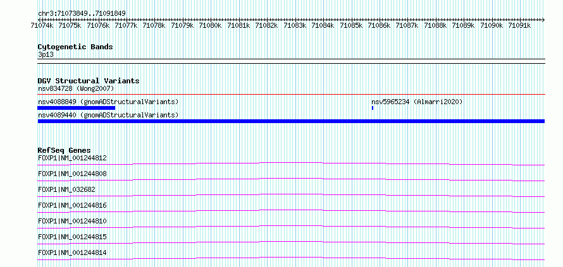Open transcript FOXP1|NM_001244808

pos(72,174)
